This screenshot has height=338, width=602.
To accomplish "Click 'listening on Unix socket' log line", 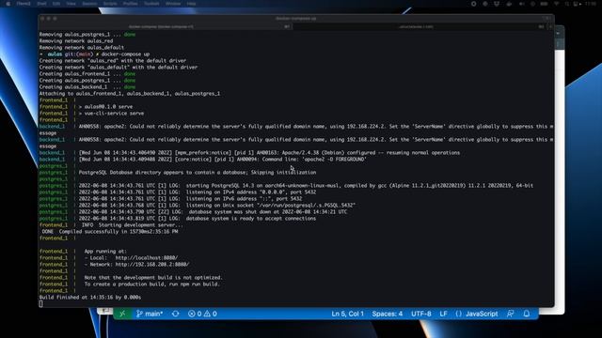I will [271, 206].
